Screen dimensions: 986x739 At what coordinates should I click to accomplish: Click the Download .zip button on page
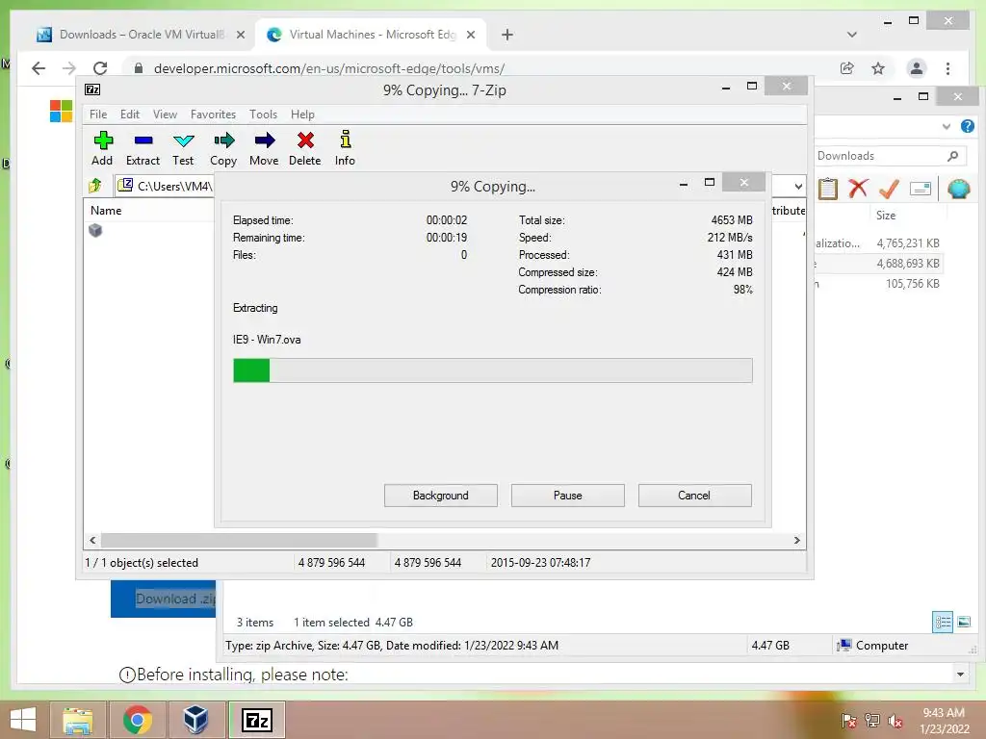coord(164,599)
